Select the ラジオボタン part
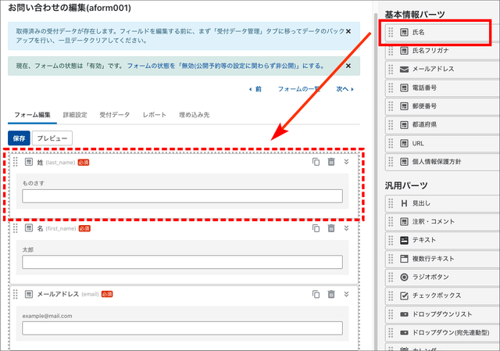 [442, 277]
